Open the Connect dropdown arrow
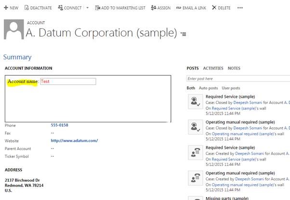Viewport: 290px width, 200px height. click(87, 8)
